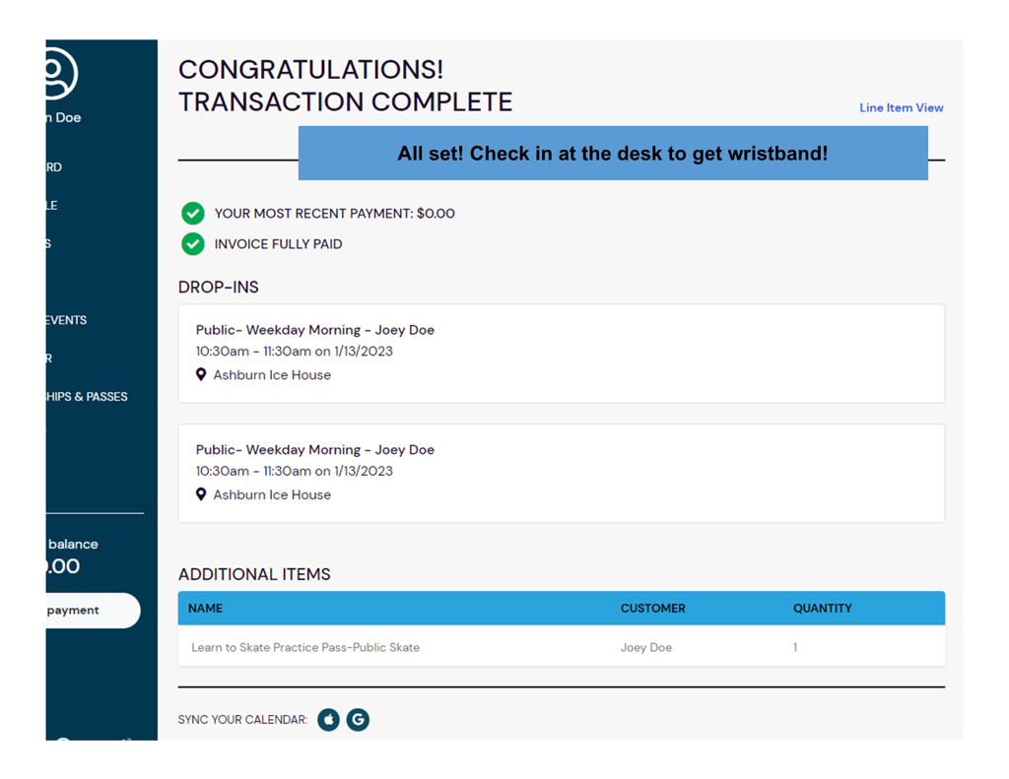Click the Apple calendar sync icon

tap(328, 720)
